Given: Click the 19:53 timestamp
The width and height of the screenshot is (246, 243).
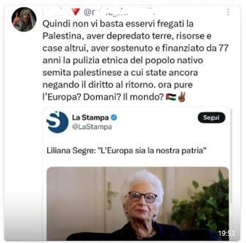Looking at the screenshot, I should pos(226,233).
